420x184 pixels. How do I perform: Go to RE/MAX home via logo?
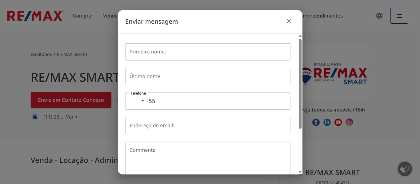coord(35,16)
